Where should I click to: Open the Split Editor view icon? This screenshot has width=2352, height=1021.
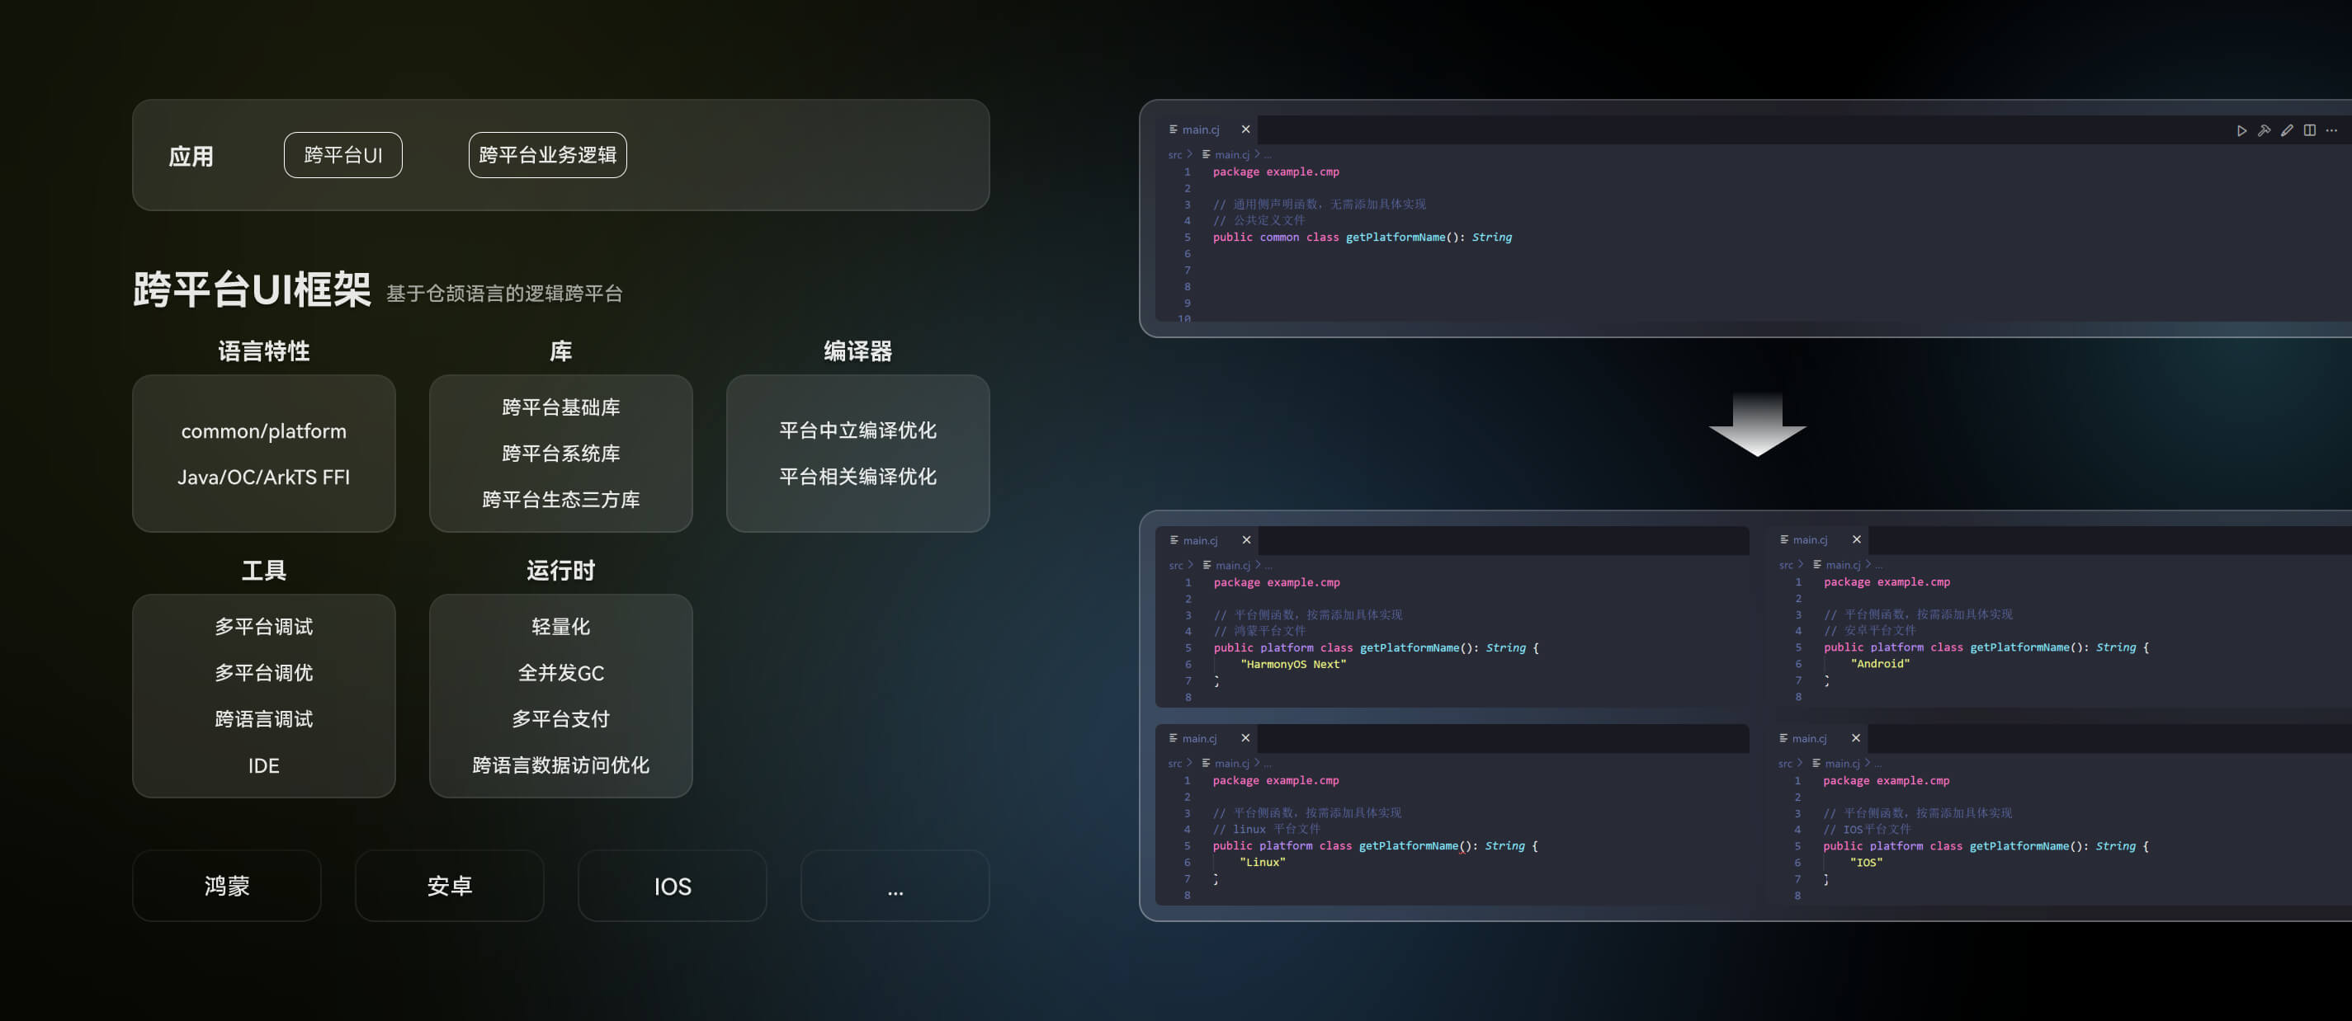tap(2310, 130)
